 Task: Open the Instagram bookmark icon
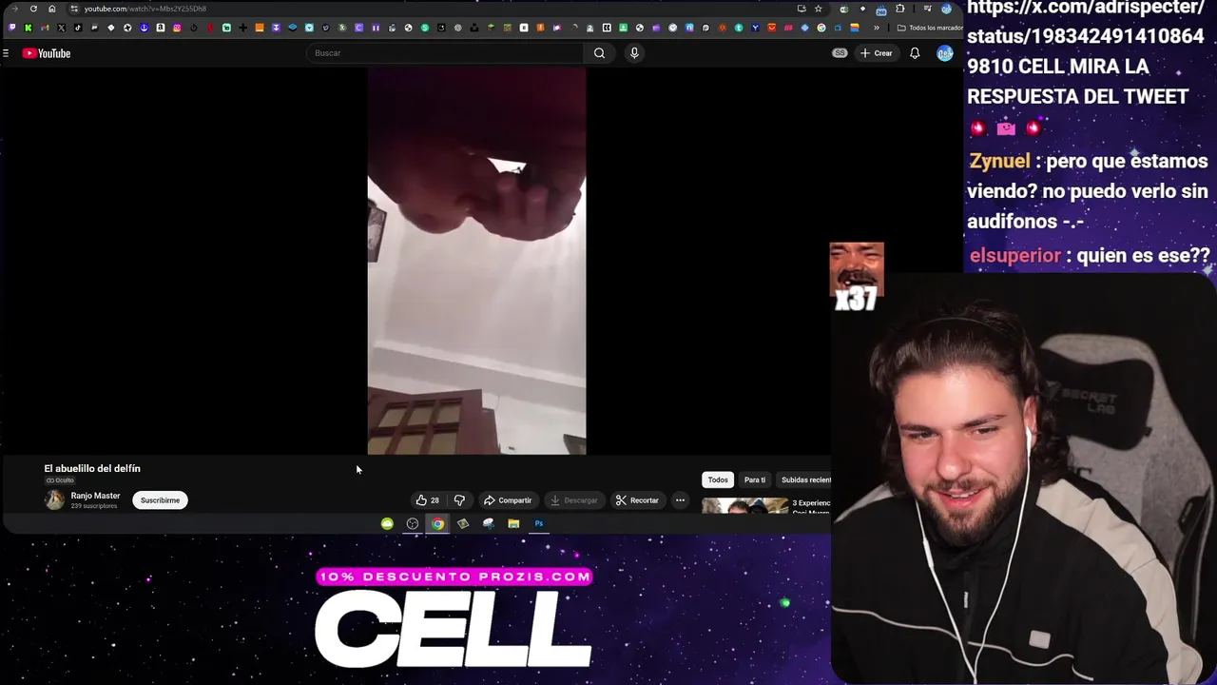tap(177, 28)
